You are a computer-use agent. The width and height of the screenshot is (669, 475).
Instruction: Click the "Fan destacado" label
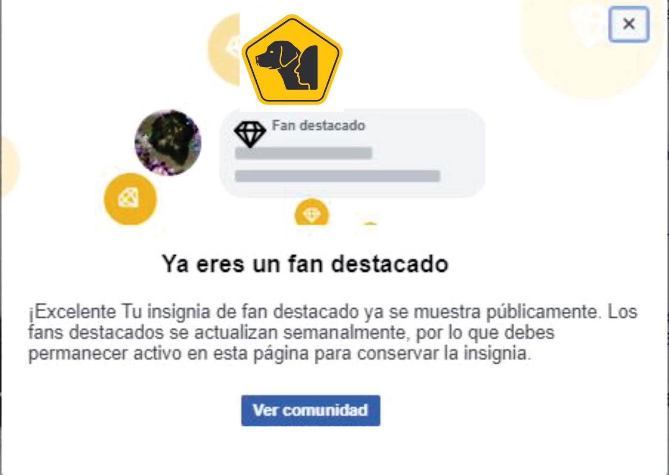(319, 125)
